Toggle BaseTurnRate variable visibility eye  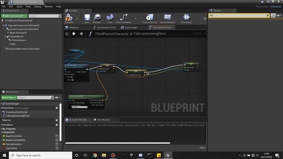(x=57, y=136)
